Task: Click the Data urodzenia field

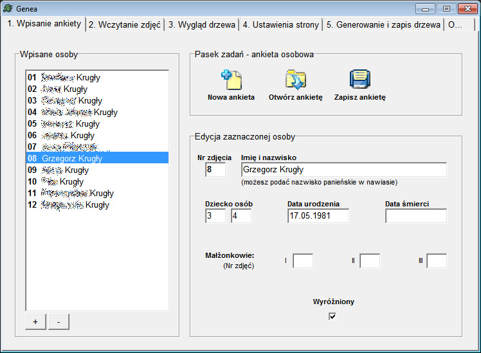Action: click(x=318, y=216)
